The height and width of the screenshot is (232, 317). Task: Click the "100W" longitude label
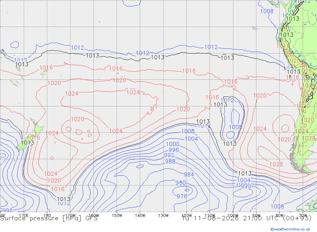tap(233, 216)
